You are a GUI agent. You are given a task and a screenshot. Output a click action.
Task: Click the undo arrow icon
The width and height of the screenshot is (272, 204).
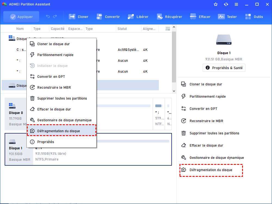coord(48,17)
